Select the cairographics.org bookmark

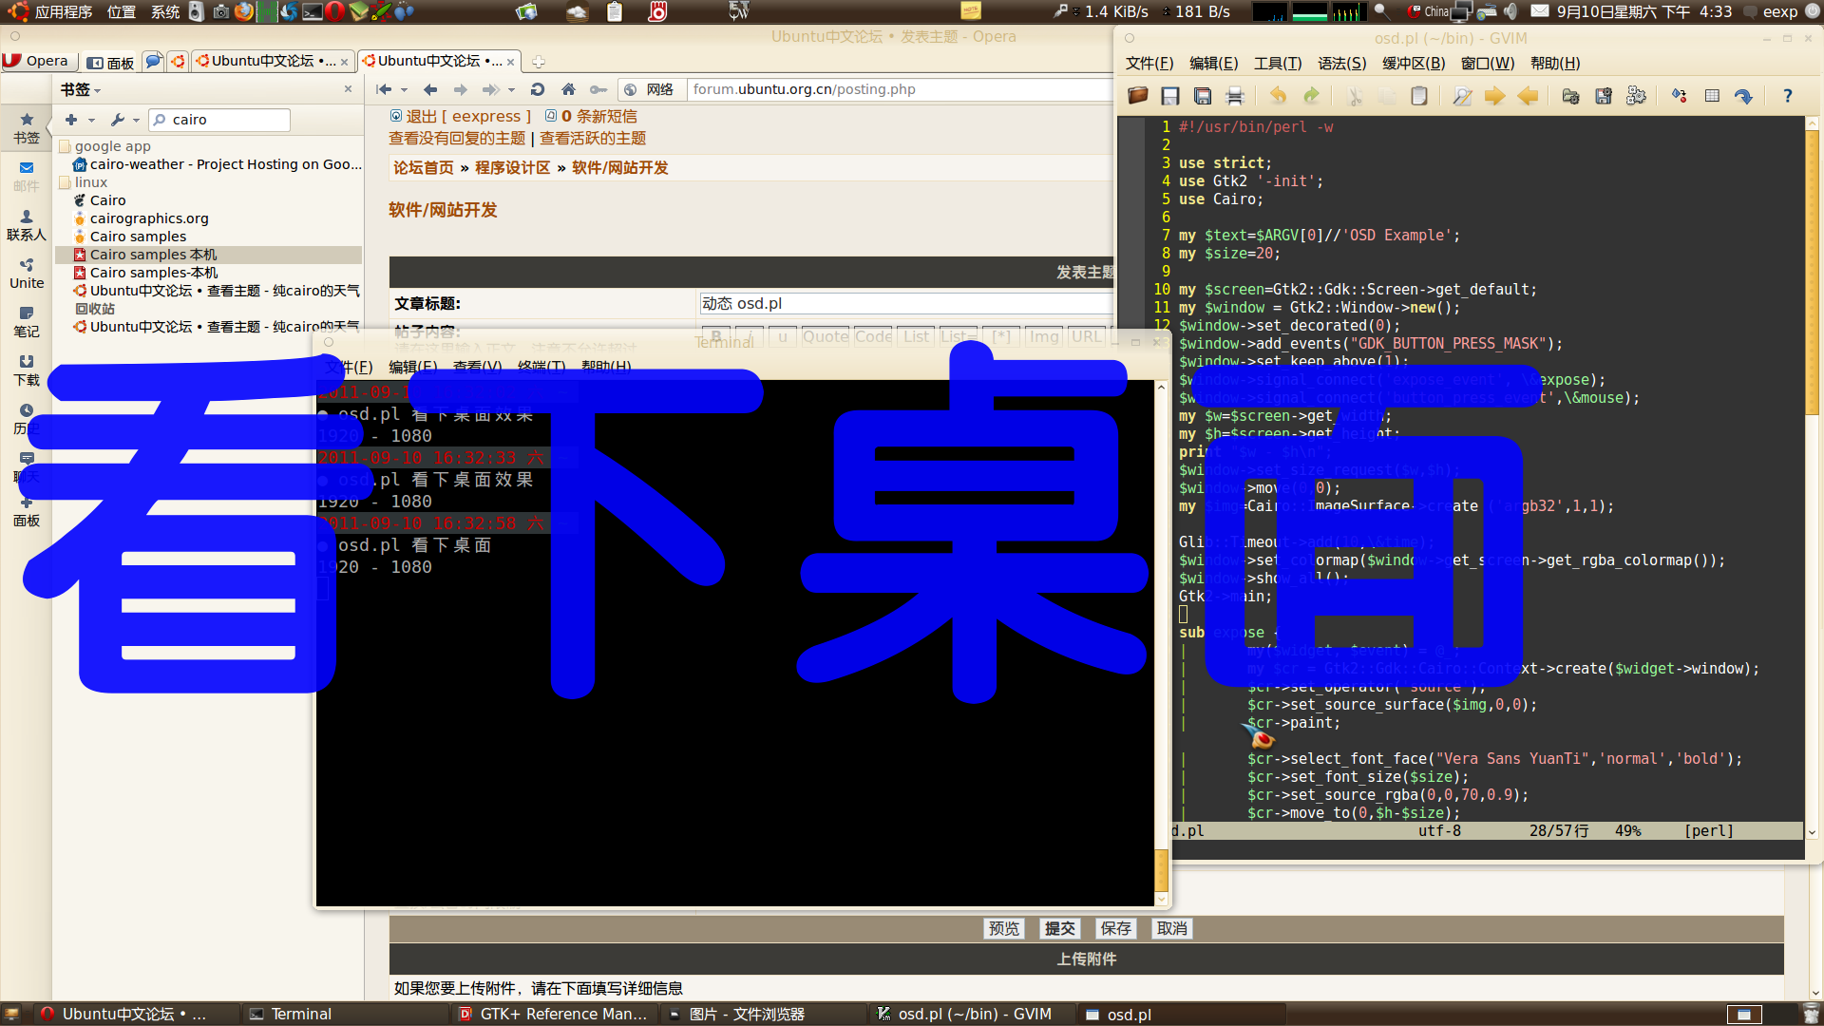(149, 218)
